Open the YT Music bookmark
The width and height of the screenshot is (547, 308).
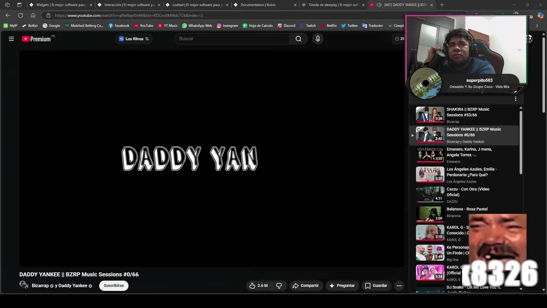pos(168,26)
